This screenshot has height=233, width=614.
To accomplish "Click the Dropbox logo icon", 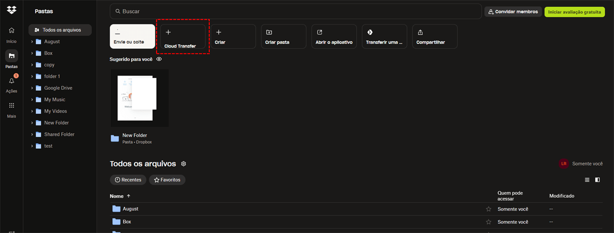I will 11,9.
